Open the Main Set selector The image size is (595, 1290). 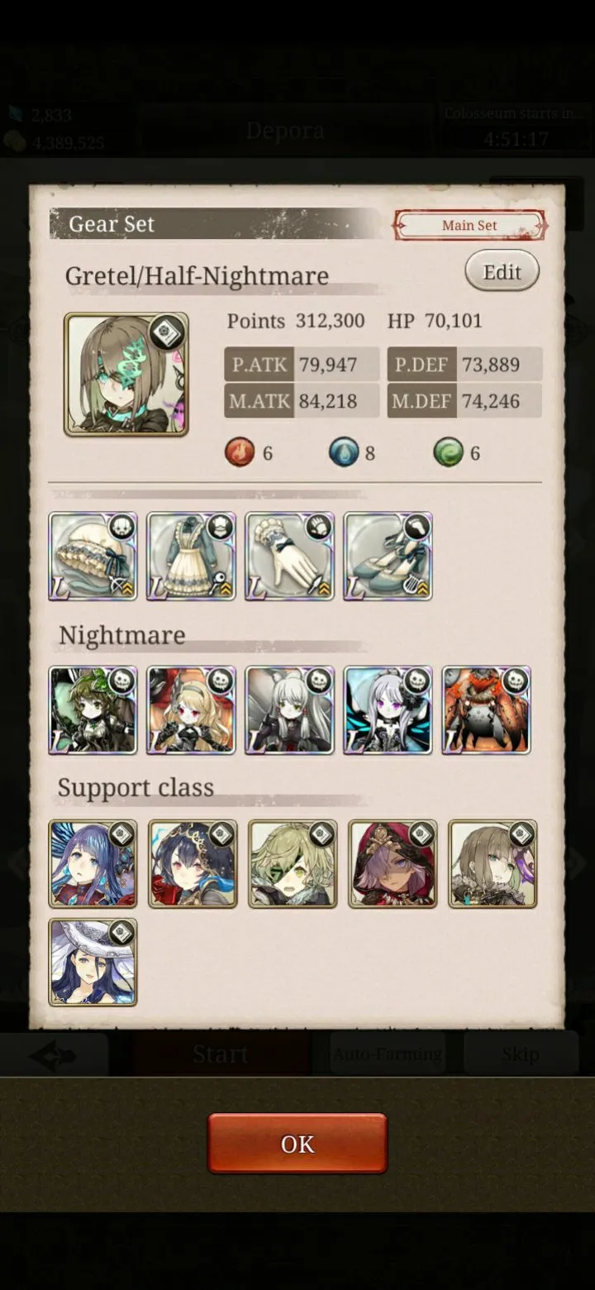[x=469, y=225]
